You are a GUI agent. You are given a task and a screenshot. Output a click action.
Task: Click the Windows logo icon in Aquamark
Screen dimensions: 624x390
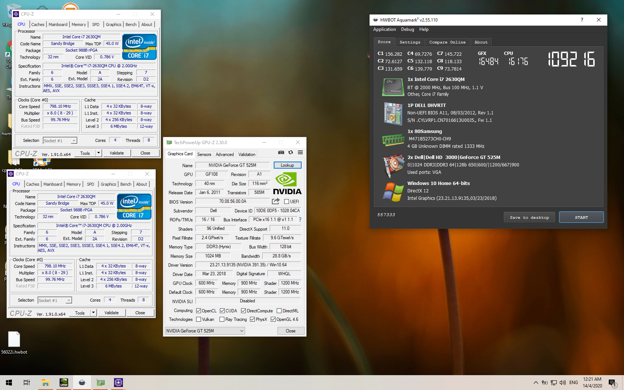[x=393, y=192]
